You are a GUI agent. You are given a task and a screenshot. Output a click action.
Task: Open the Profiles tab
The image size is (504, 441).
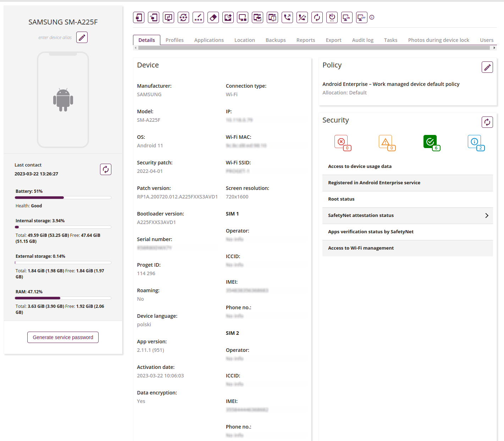(175, 40)
